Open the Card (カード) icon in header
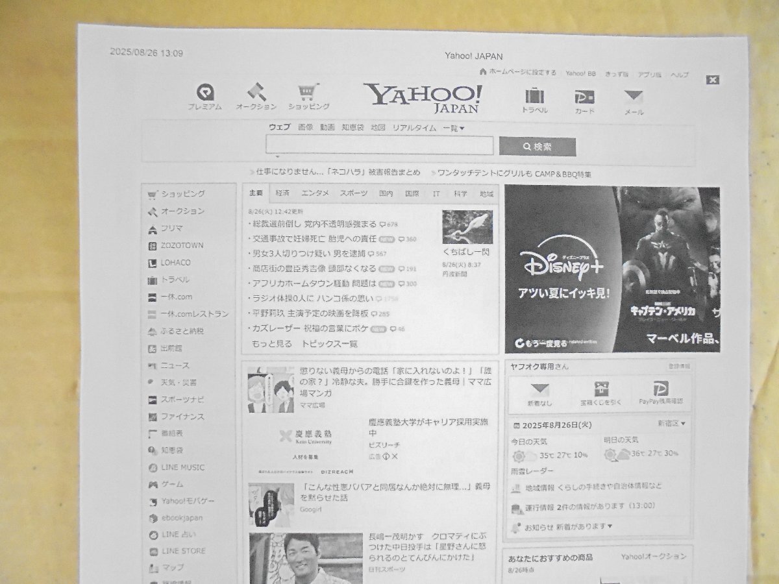This screenshot has height=584, width=779. [x=584, y=97]
